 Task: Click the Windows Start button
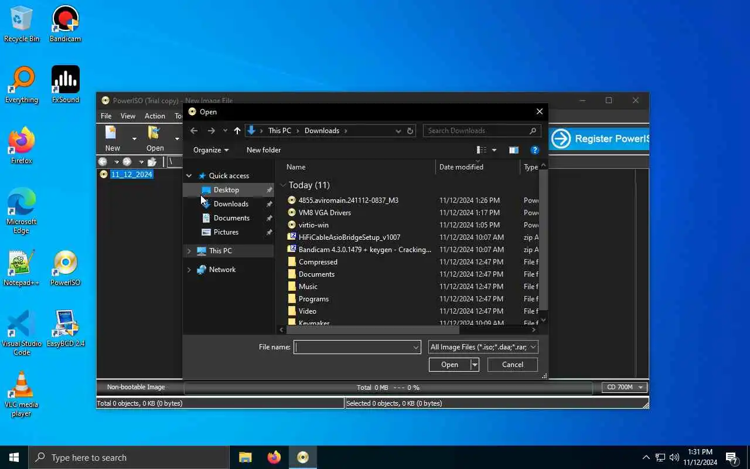click(x=14, y=457)
